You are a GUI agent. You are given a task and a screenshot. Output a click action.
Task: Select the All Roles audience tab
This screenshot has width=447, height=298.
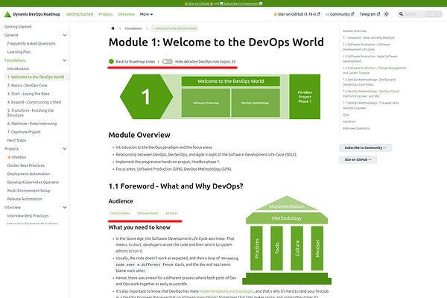[x=171, y=213]
